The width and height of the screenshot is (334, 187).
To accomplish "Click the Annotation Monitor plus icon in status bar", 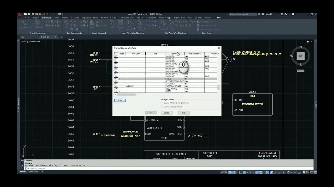I will click(x=295, y=172).
